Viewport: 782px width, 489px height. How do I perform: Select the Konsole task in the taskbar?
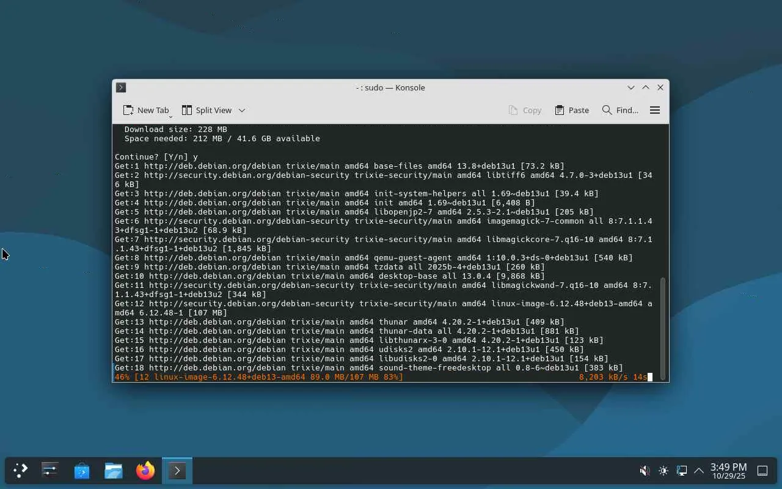[177, 471]
